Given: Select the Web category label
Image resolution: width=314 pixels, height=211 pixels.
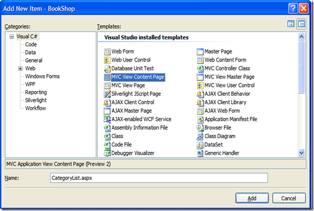Looking at the screenshot, I should point(30,68).
